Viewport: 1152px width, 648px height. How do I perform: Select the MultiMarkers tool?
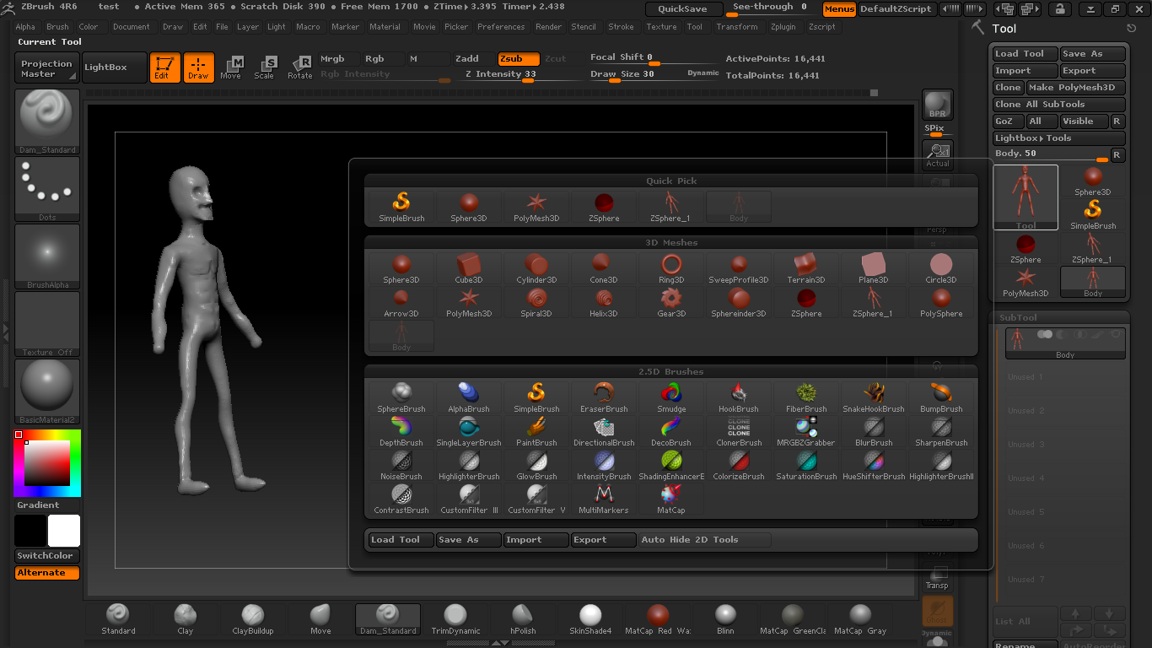click(604, 499)
